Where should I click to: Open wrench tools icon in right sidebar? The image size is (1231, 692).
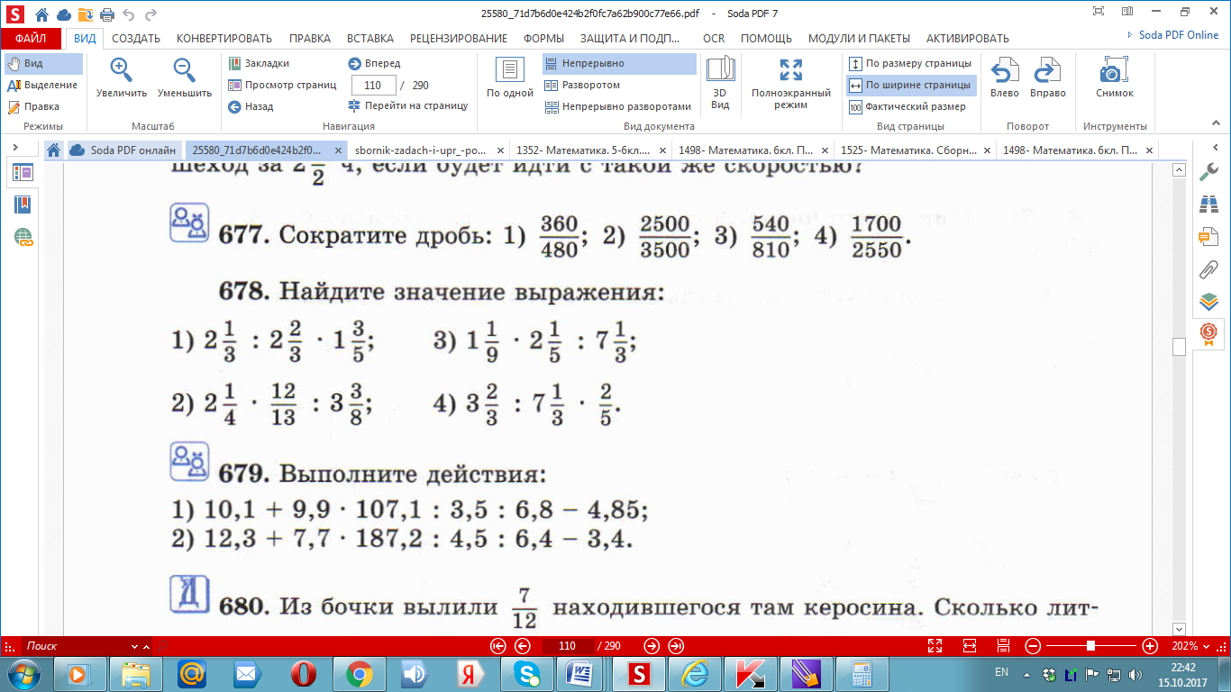click(1208, 173)
